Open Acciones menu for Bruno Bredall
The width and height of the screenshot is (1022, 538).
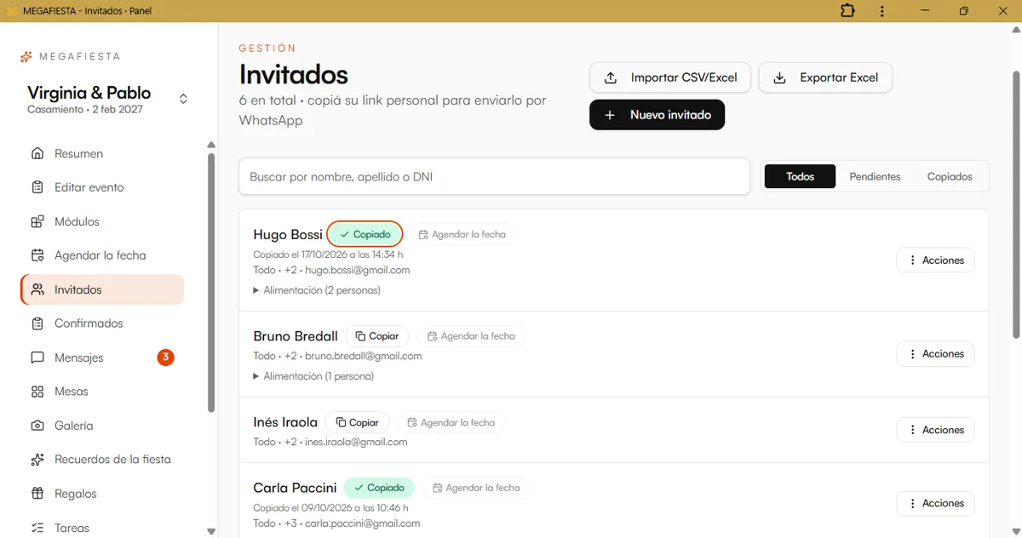point(935,354)
